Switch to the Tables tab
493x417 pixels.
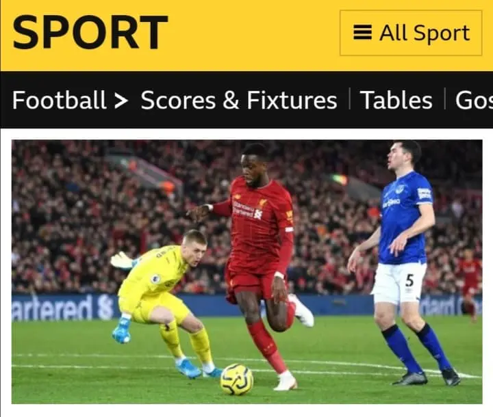coord(396,100)
